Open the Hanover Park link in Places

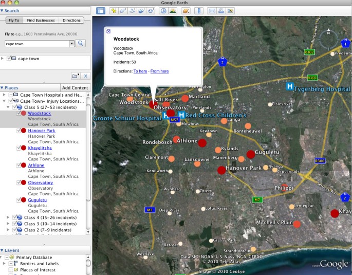42,131
